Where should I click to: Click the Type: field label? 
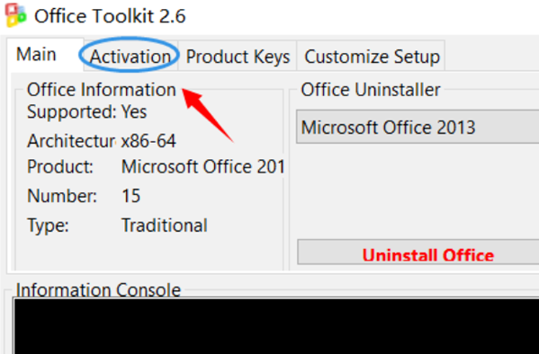(48, 226)
